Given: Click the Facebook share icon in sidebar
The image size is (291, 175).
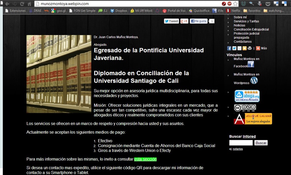Looking at the screenshot, I should [x=229, y=48].
